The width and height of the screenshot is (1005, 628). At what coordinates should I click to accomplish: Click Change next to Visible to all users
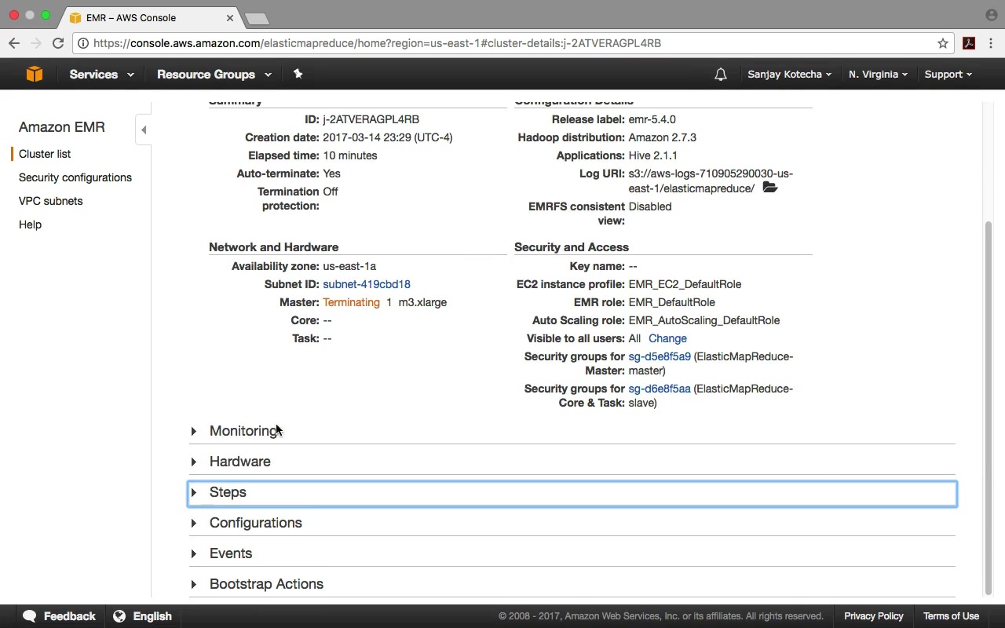(667, 338)
